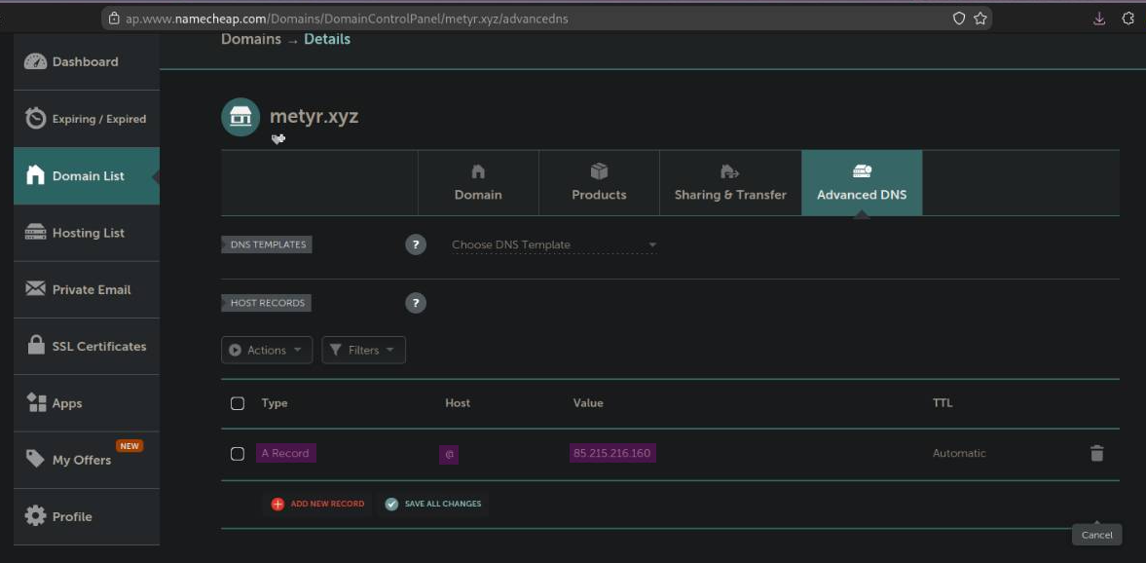Click the metyr.xyz storefront icon
Image resolution: width=1146 pixels, height=563 pixels.
[x=240, y=117]
